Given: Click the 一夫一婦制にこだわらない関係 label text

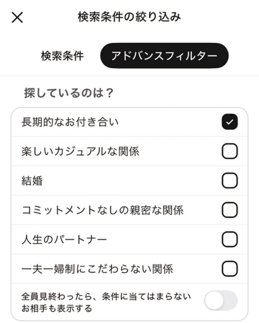Looking at the screenshot, I should point(97,268).
